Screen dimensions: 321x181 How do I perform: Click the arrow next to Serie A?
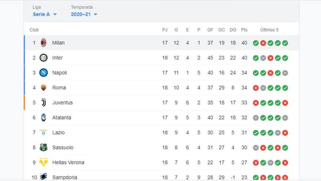pyautogui.click(x=55, y=14)
